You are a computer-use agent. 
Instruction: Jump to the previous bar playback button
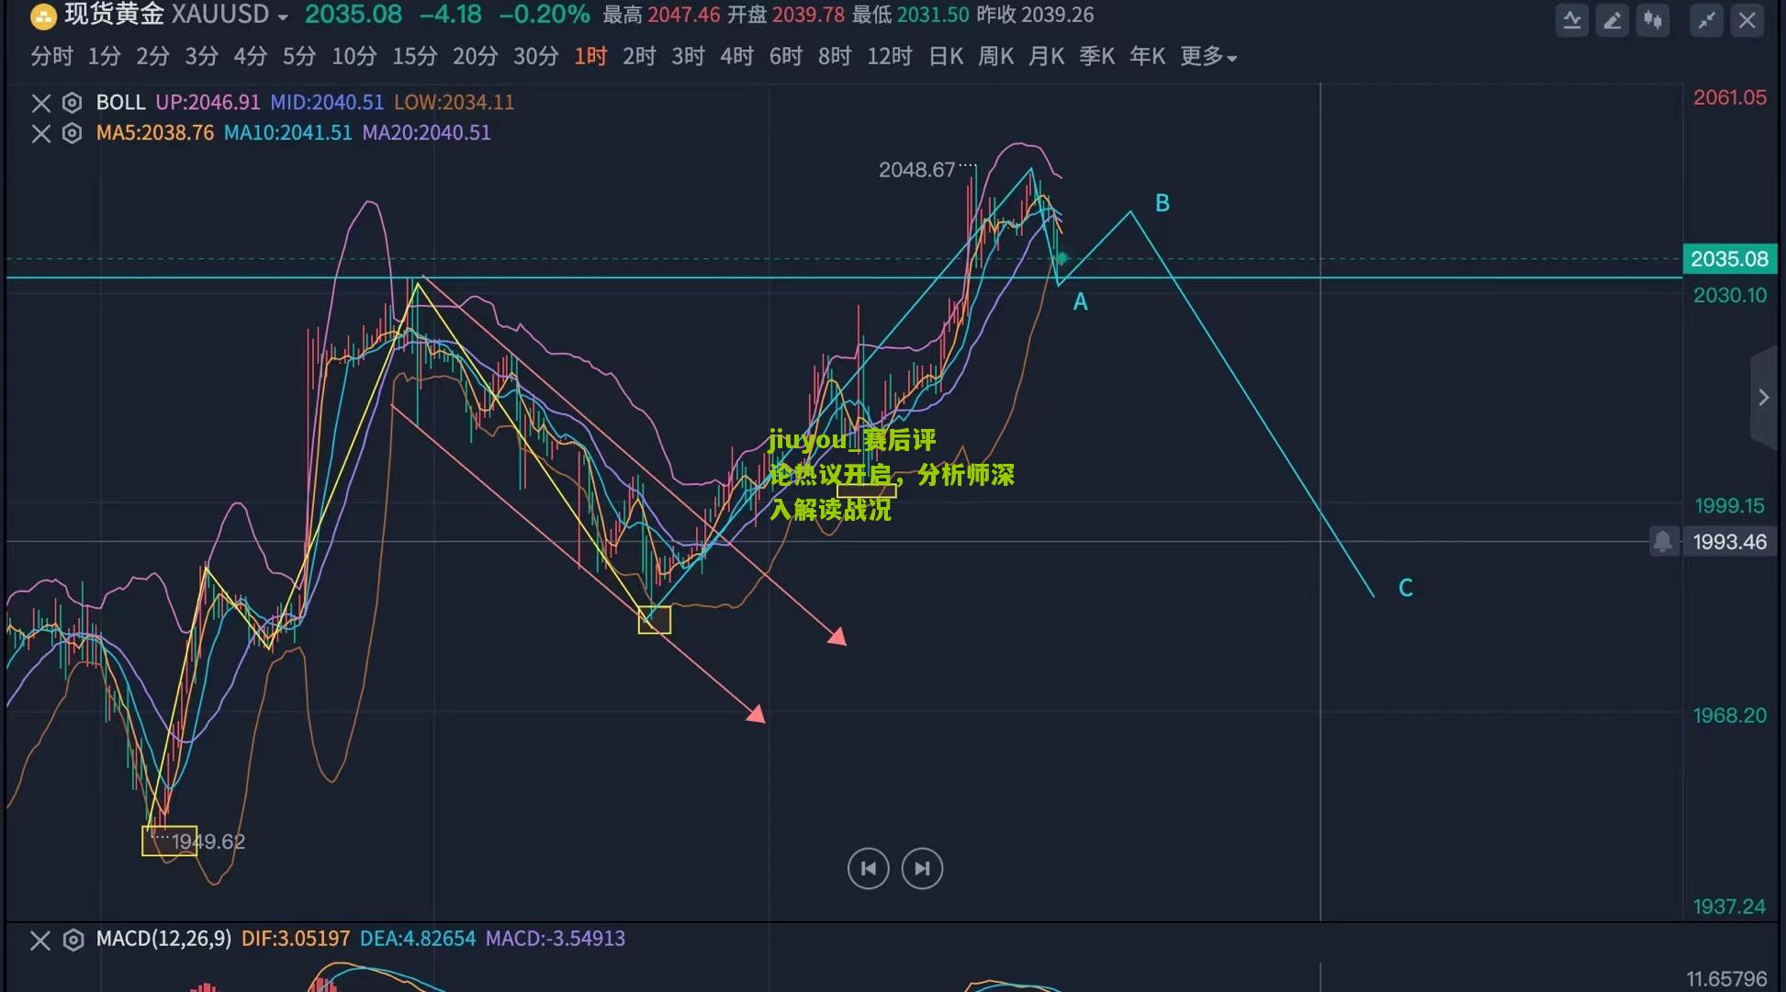[868, 869]
